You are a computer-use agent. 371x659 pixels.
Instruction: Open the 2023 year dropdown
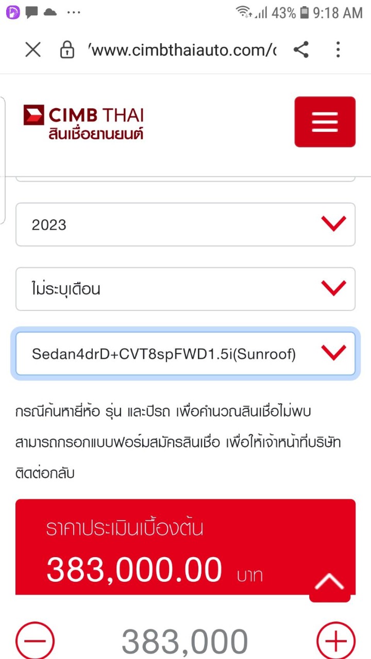click(x=185, y=224)
